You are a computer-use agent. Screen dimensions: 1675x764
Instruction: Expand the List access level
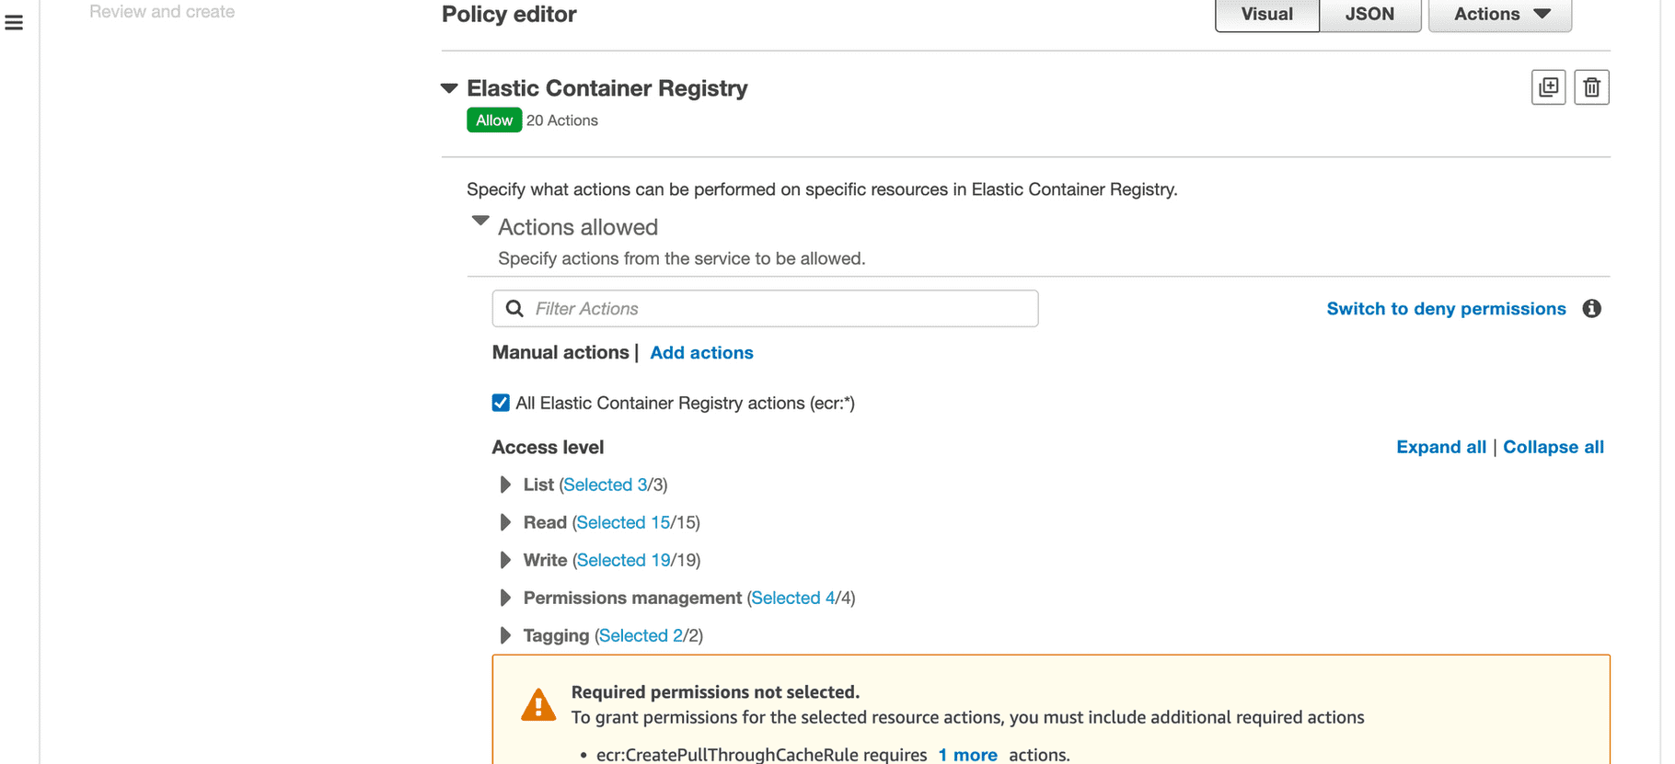click(504, 485)
